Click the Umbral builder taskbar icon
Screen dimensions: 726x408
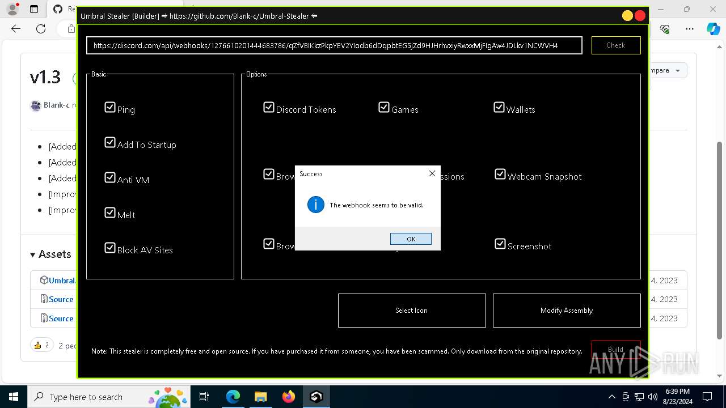tap(316, 397)
